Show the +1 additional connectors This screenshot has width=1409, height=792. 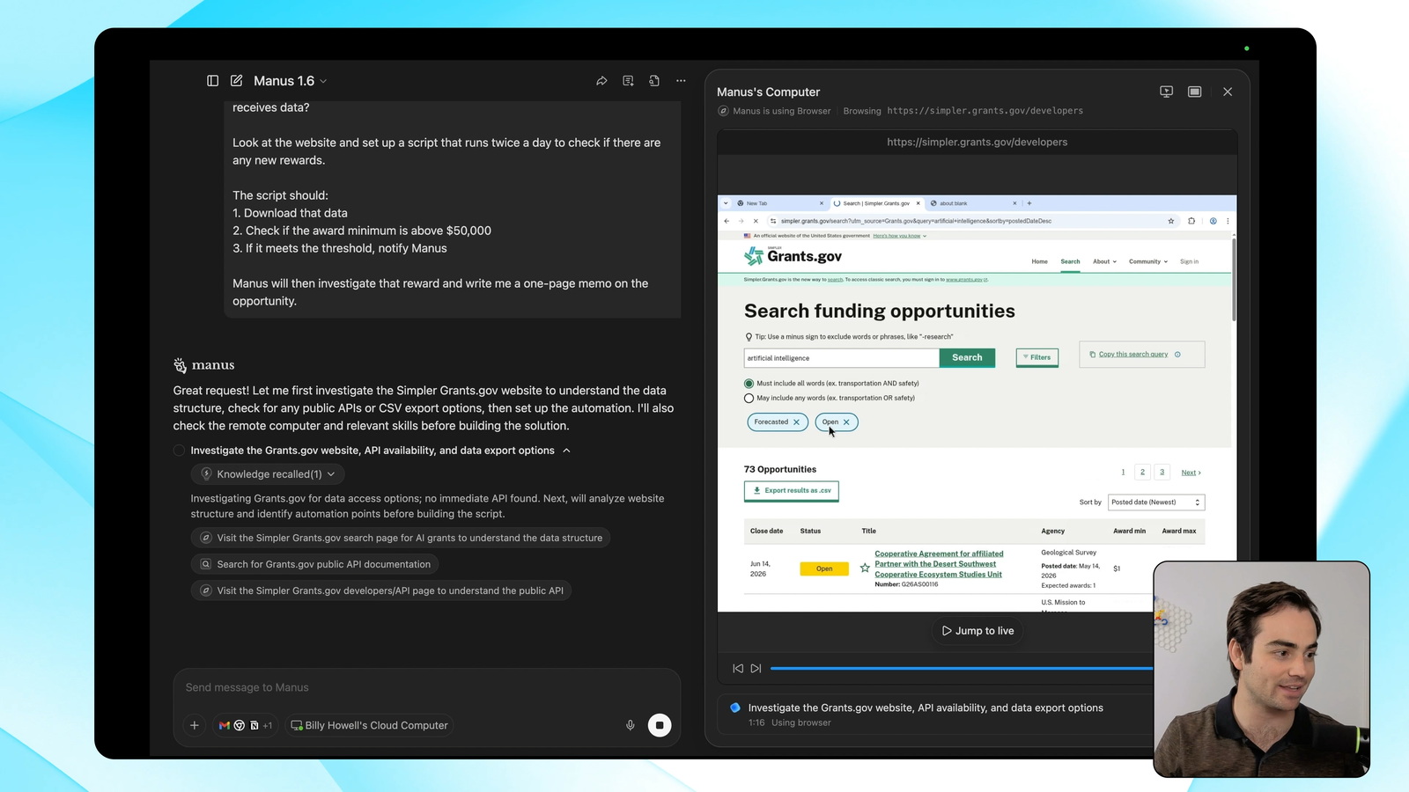point(268,725)
